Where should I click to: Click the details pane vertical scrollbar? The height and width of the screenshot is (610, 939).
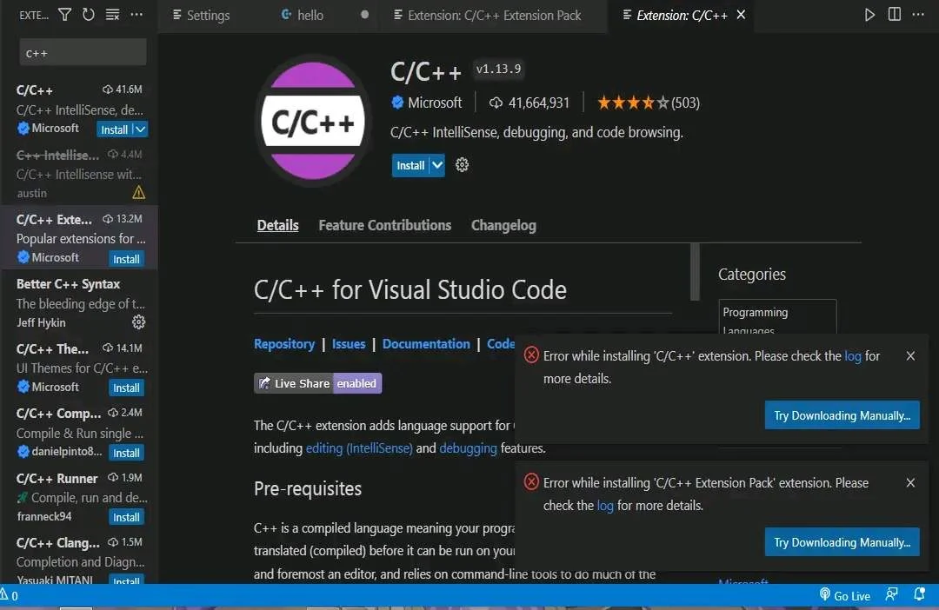coord(695,272)
